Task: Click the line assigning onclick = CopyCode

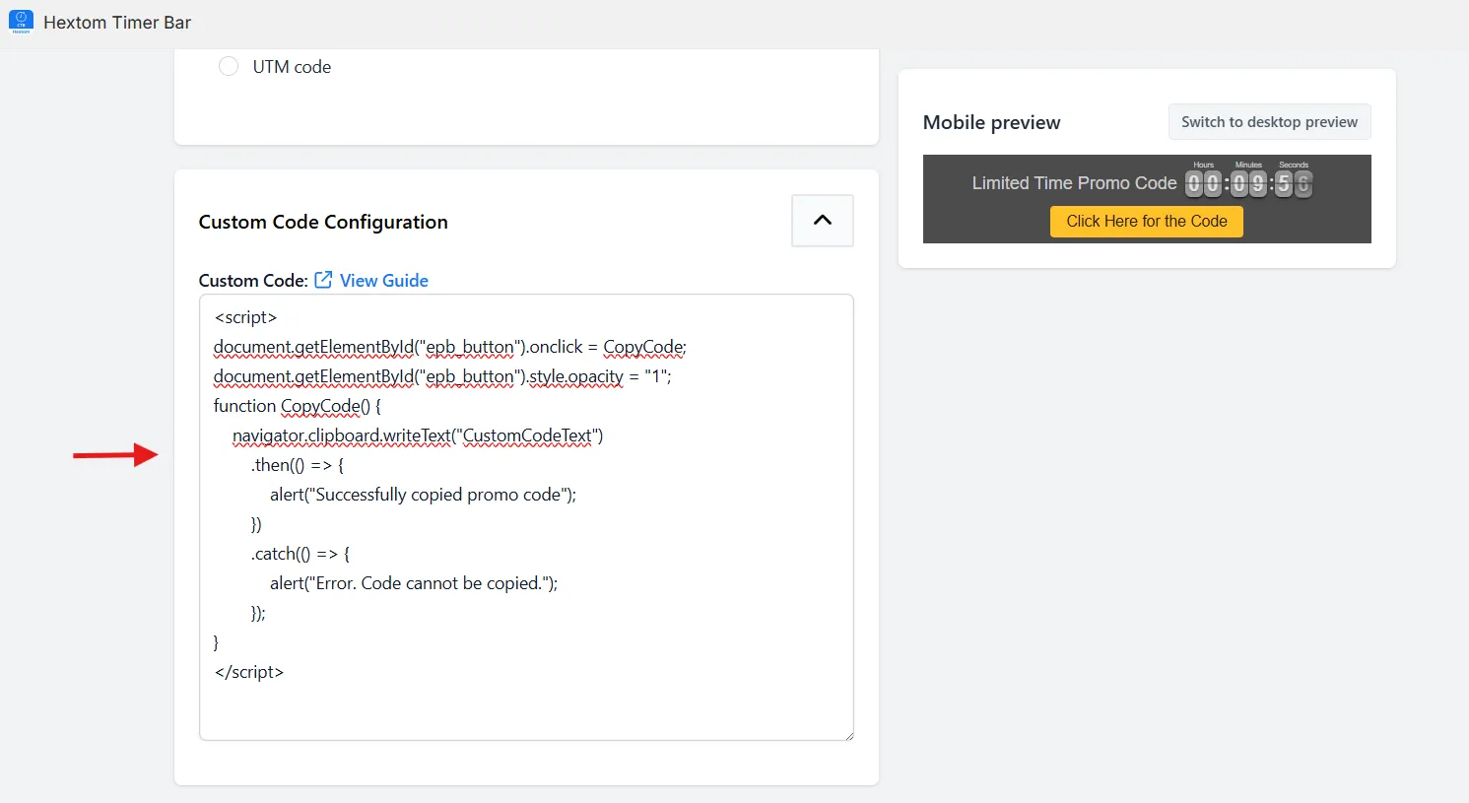Action: coord(450,347)
